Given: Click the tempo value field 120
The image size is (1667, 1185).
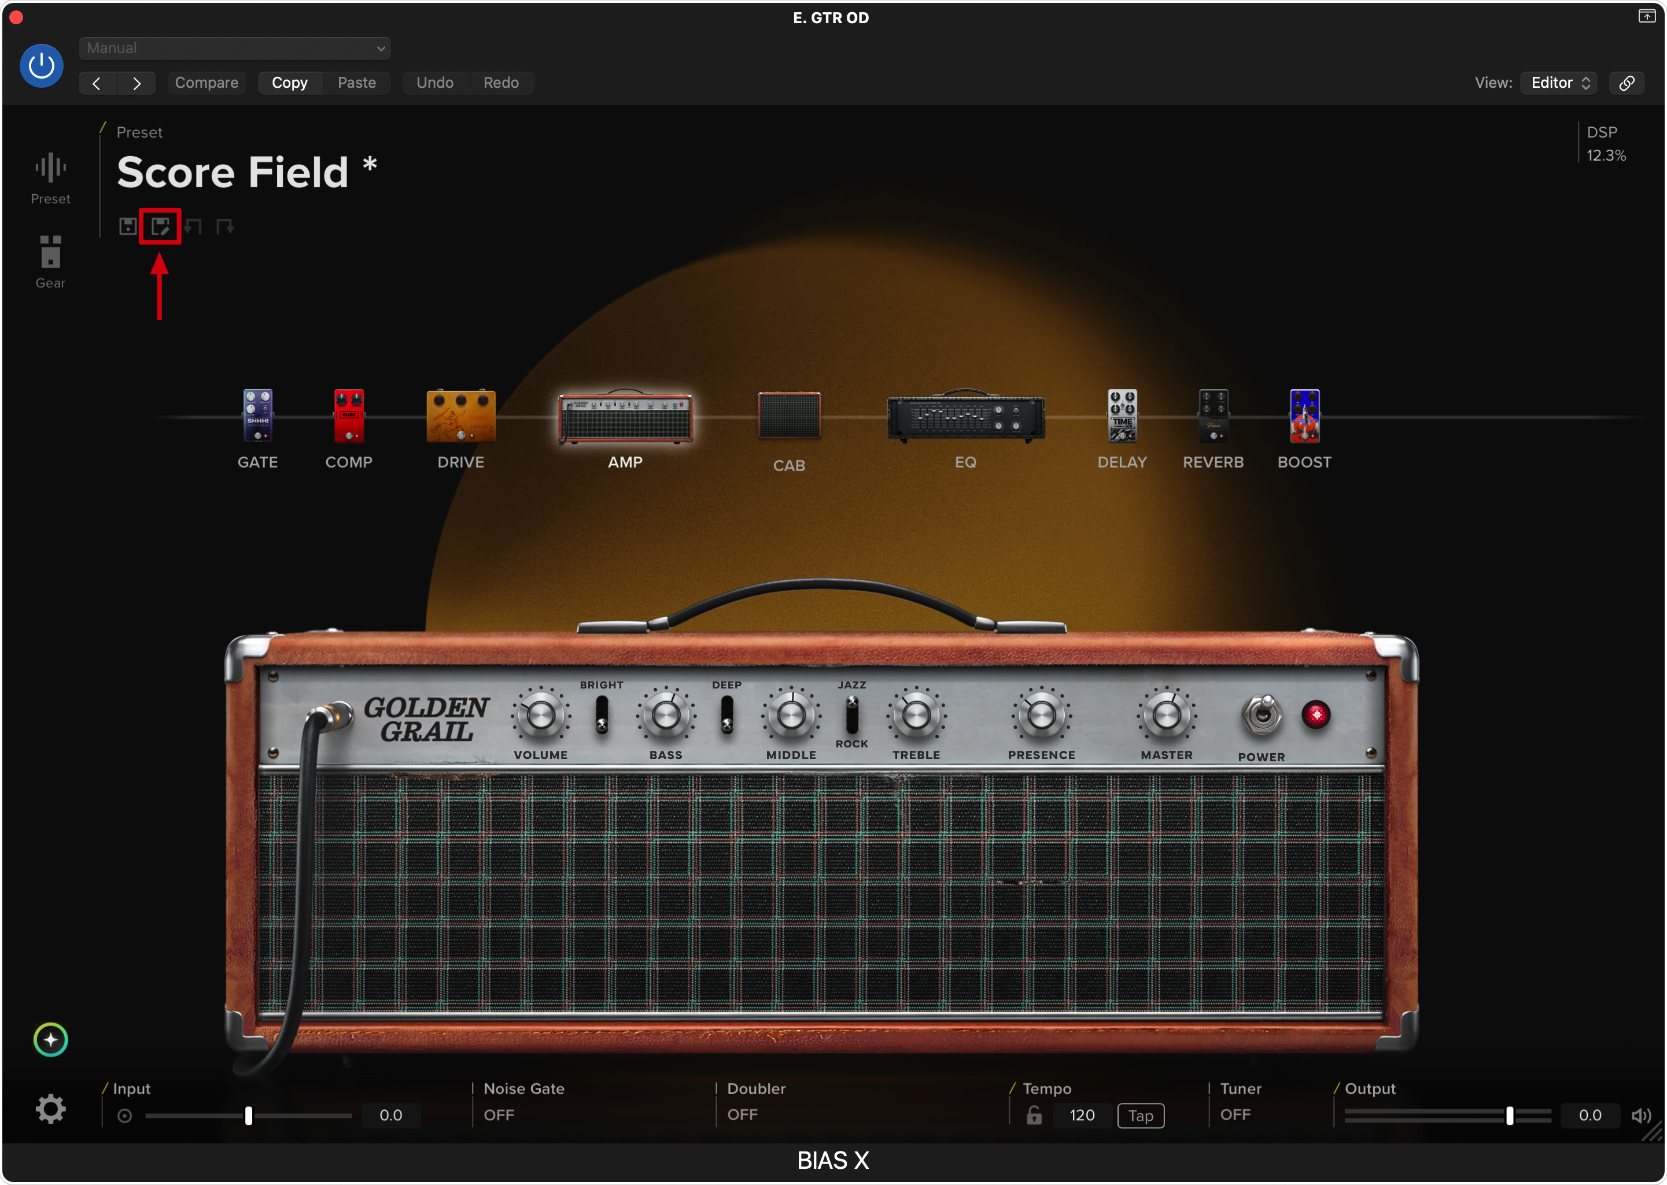Looking at the screenshot, I should [x=1082, y=1115].
